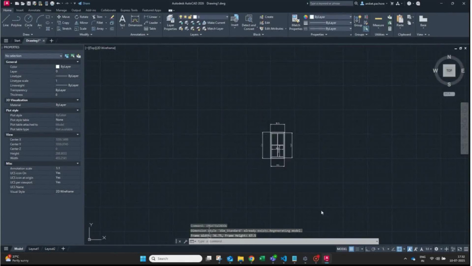
Task: Click the Create block button
Action: (x=267, y=17)
